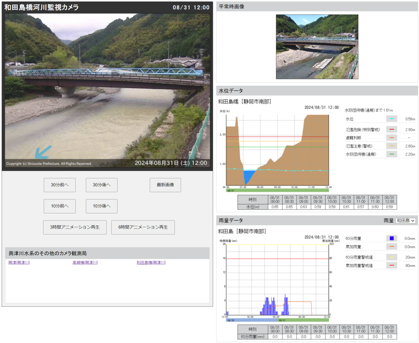Click the red 累加雨量警戒値 legend swatch

coord(391,265)
